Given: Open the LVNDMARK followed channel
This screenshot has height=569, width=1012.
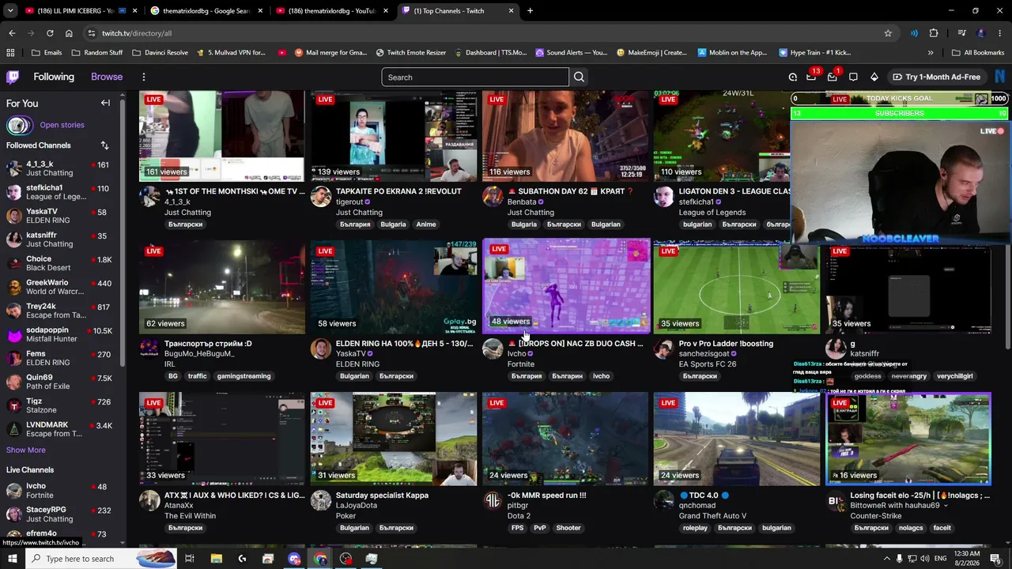Looking at the screenshot, I should tap(62, 430).
